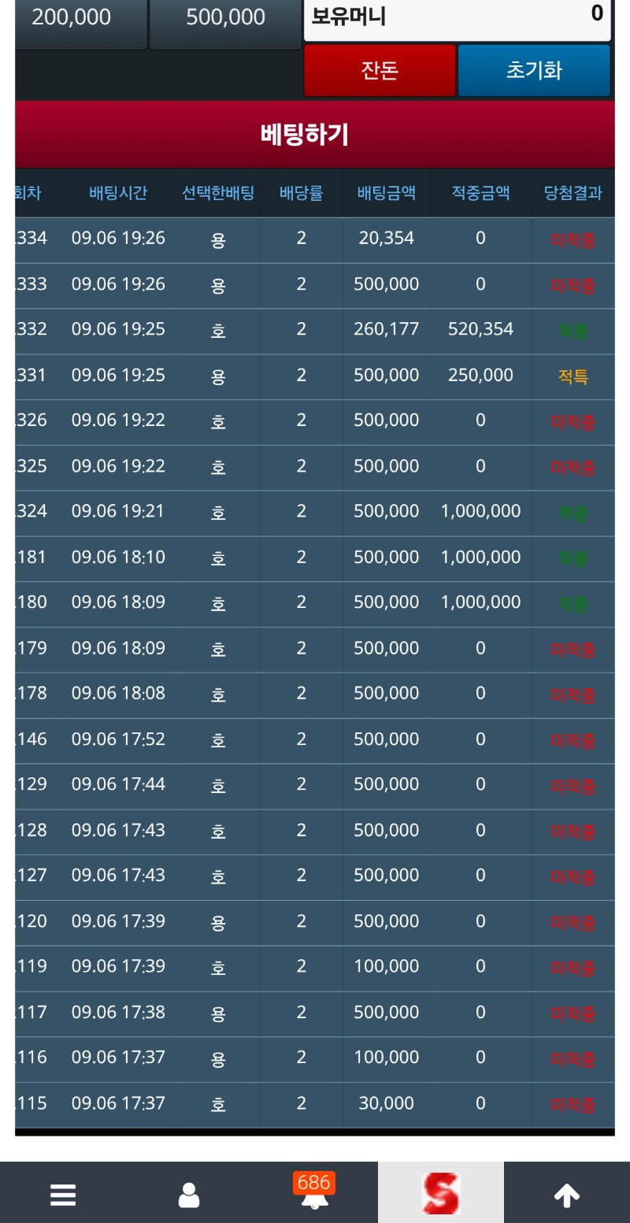The height and width of the screenshot is (1223, 630).
Task: Click the 배팅시간 column header
Action: [118, 193]
